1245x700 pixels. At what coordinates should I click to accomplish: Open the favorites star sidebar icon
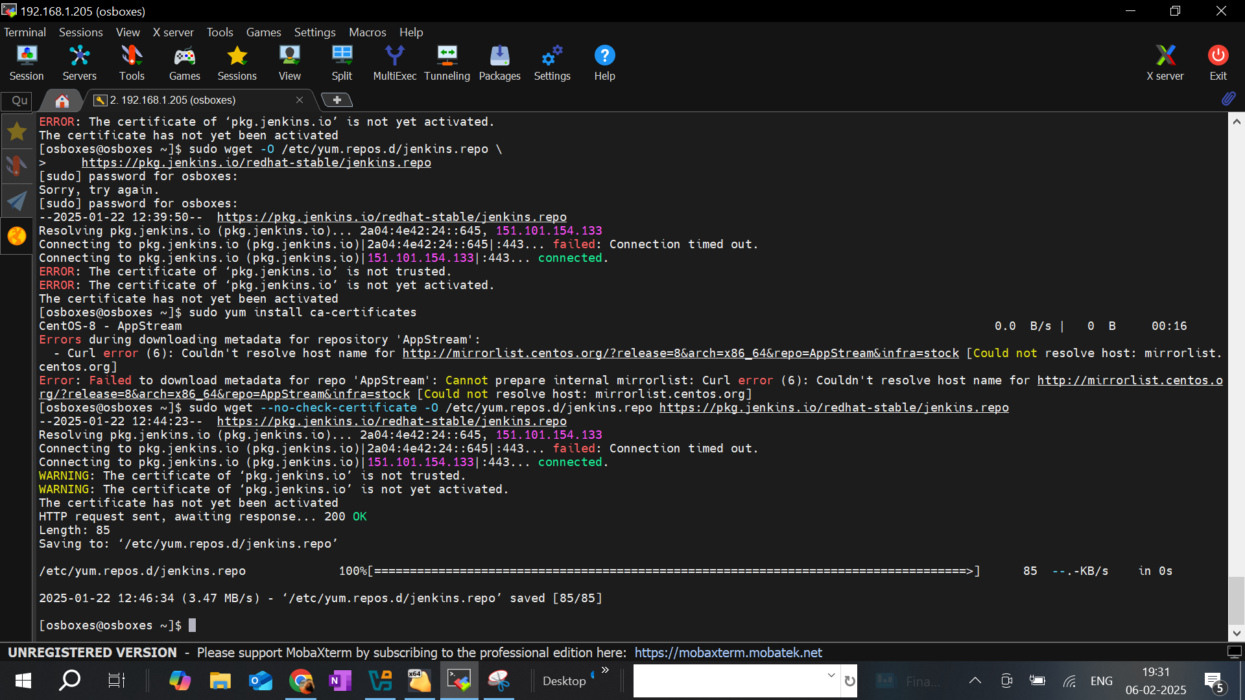point(17,132)
